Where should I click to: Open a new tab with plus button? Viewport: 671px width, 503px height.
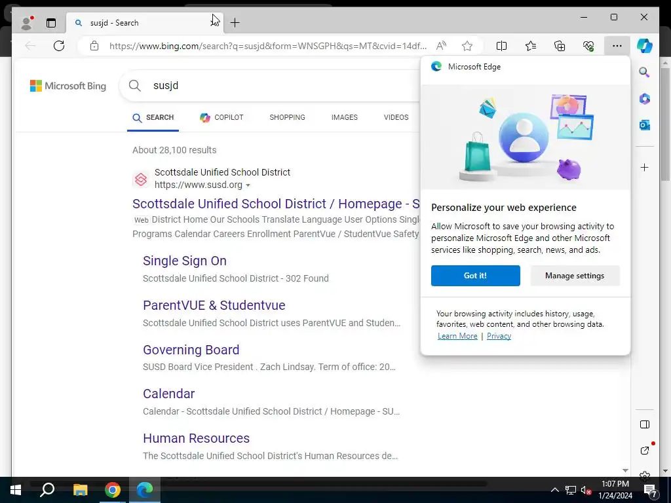[x=235, y=23]
